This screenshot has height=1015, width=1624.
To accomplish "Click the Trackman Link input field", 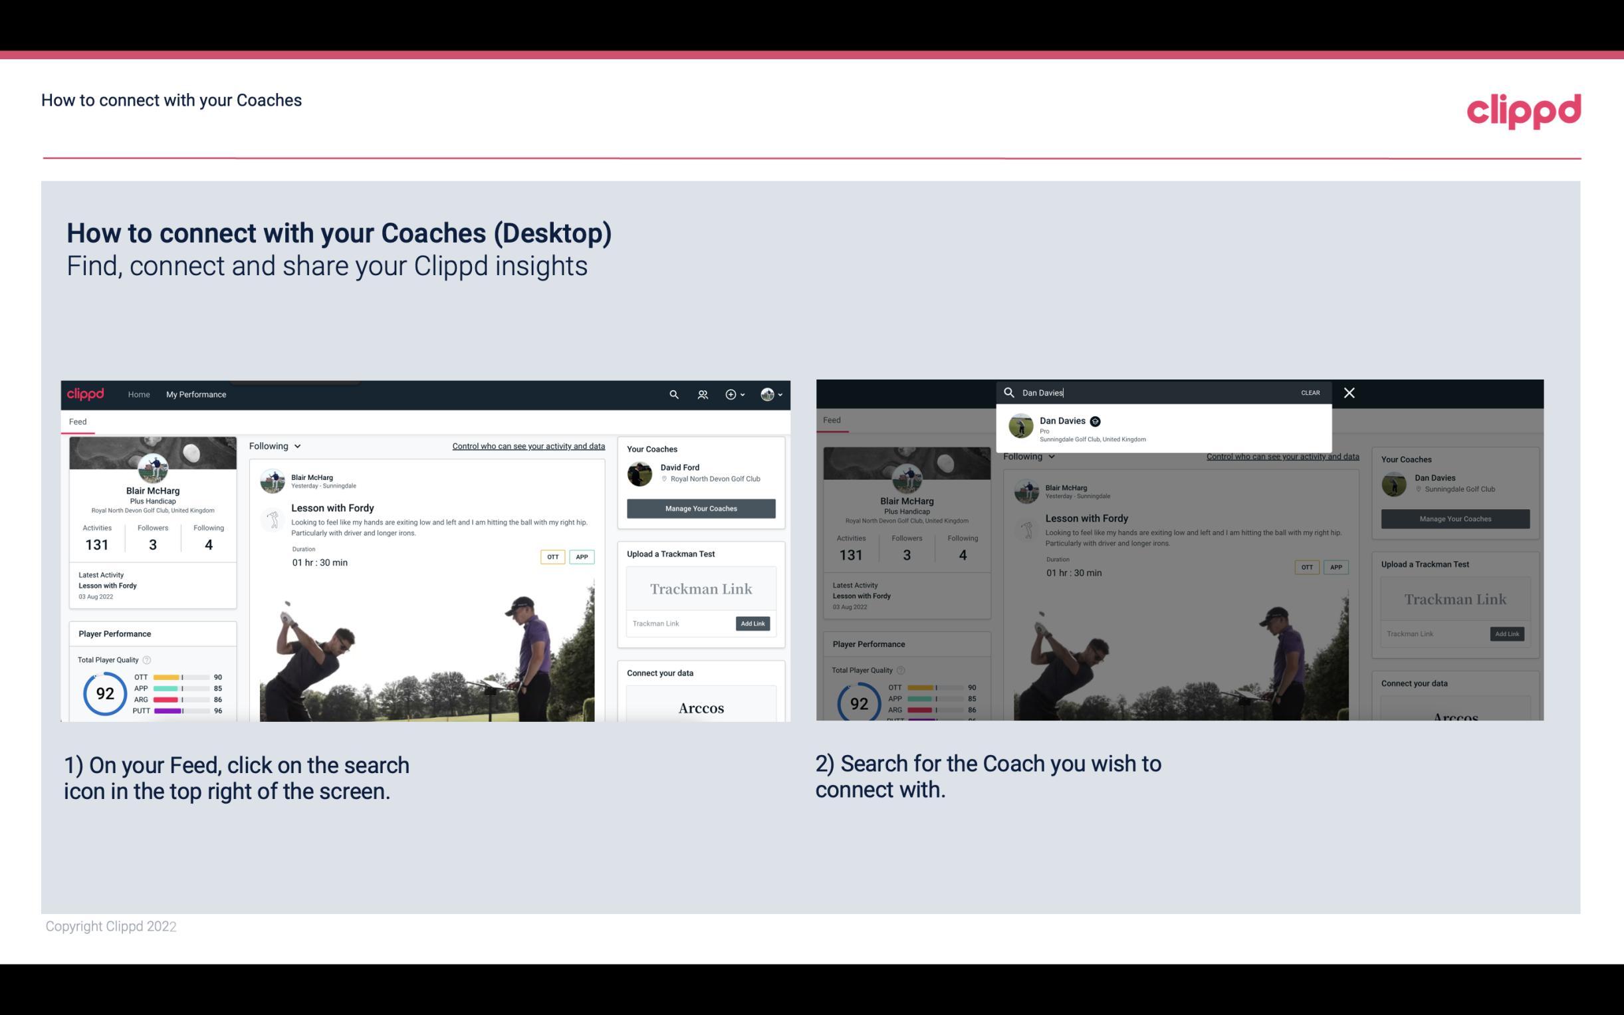I will coord(676,623).
